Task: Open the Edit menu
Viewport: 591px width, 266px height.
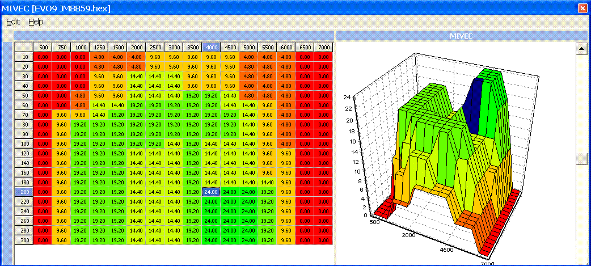Action: pyautogui.click(x=13, y=22)
